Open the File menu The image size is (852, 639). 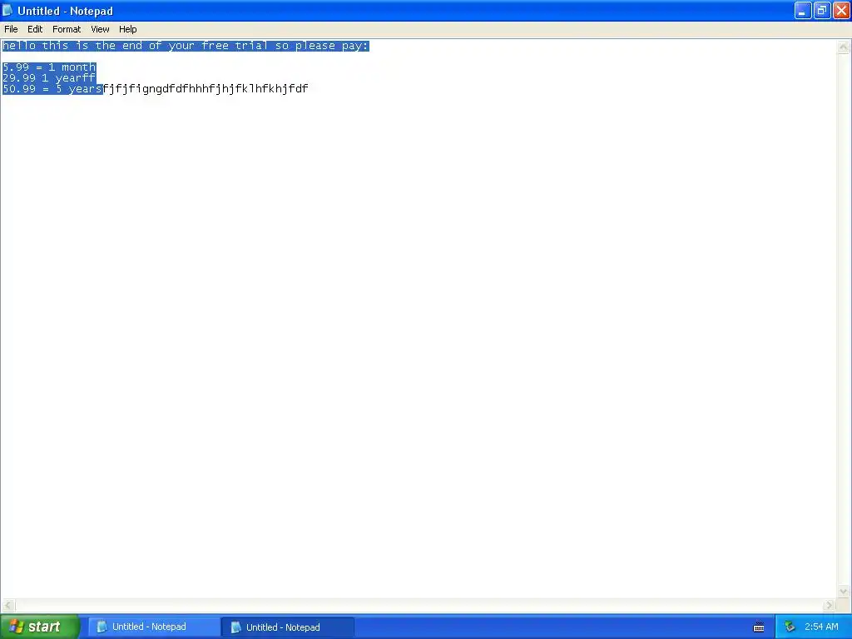[x=11, y=29]
